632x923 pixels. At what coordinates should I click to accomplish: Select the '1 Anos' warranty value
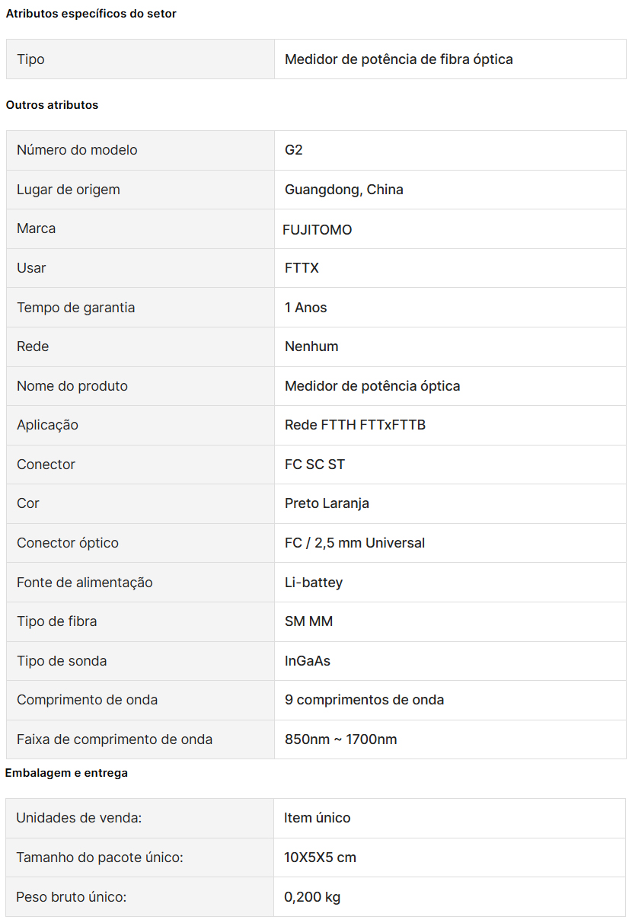[305, 308]
